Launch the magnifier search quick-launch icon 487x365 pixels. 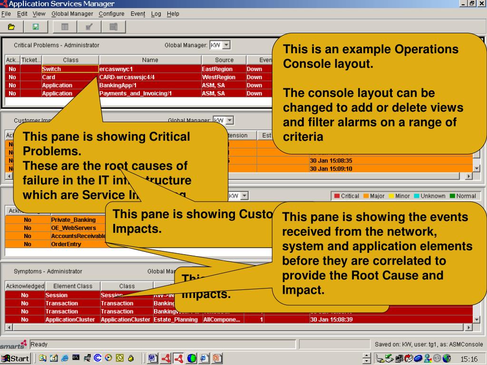point(42,358)
